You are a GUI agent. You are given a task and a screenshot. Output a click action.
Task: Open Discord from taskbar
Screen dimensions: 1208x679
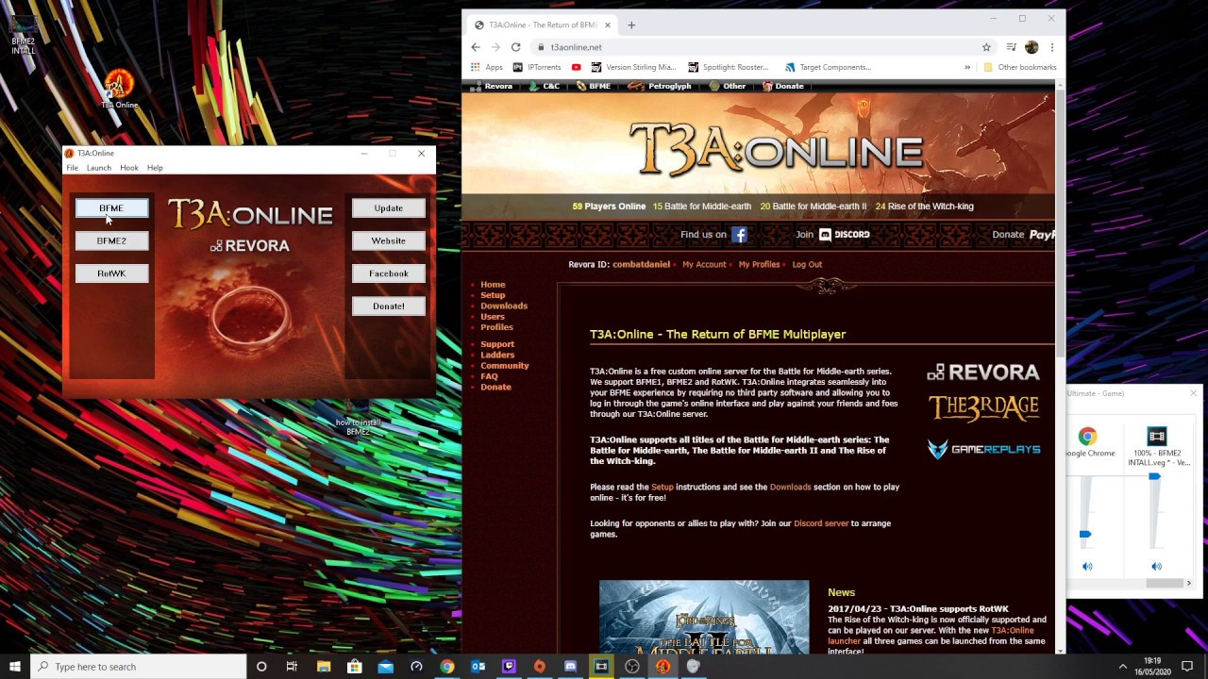(x=570, y=667)
